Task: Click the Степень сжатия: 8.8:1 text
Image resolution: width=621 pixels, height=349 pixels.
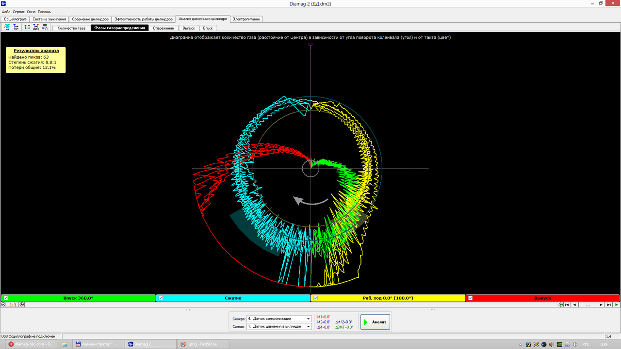Action: point(33,62)
